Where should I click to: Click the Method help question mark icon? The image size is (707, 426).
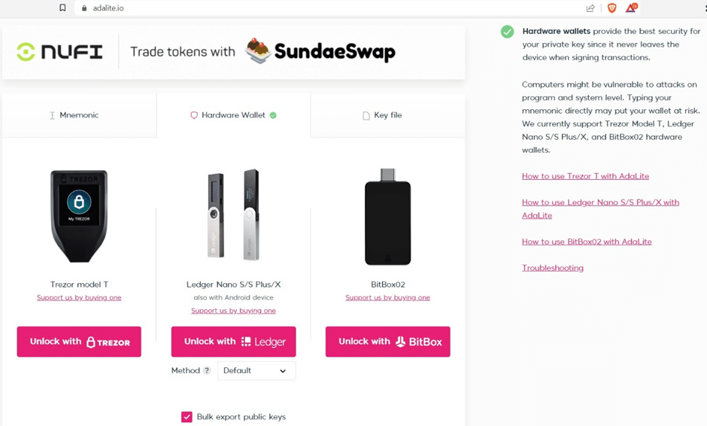coord(207,370)
